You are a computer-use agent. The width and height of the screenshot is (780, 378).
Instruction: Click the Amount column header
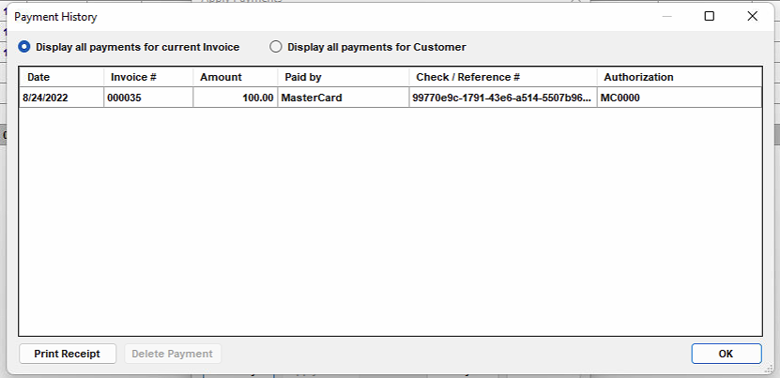pos(236,77)
